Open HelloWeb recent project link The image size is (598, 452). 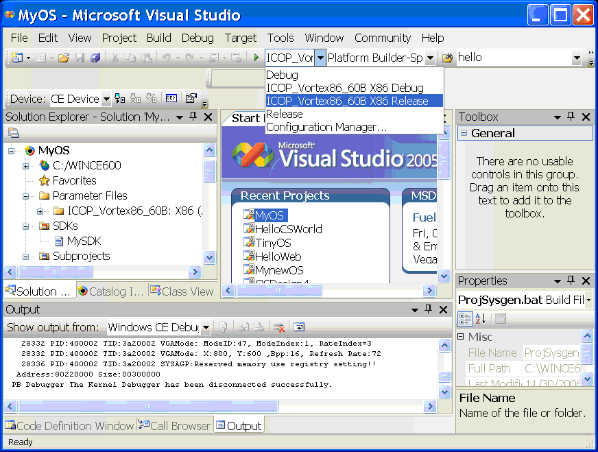pos(278,257)
